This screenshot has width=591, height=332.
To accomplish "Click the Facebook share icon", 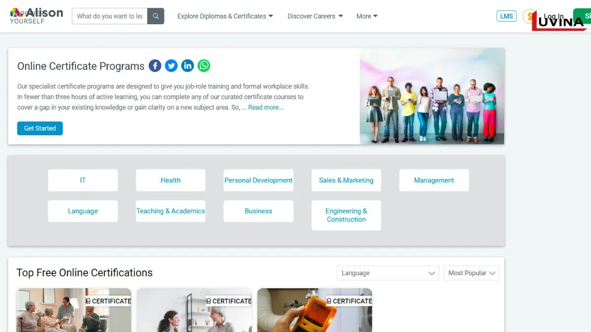I will (155, 66).
